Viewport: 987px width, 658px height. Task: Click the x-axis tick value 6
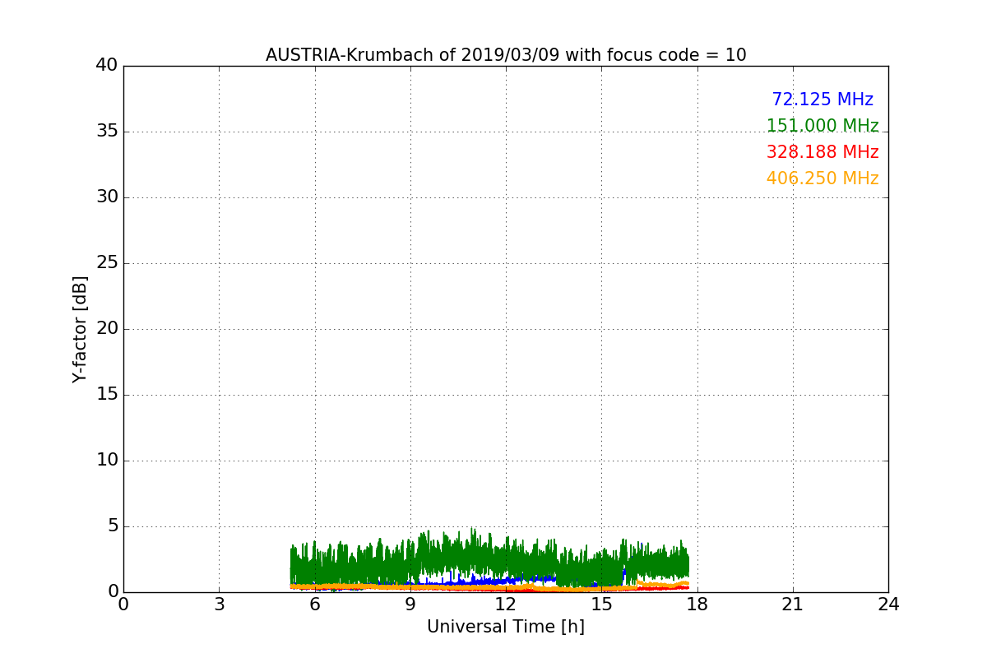[x=314, y=605]
